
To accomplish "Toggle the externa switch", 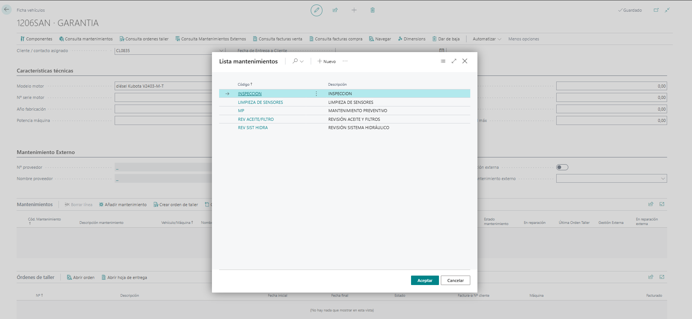I will point(562,167).
